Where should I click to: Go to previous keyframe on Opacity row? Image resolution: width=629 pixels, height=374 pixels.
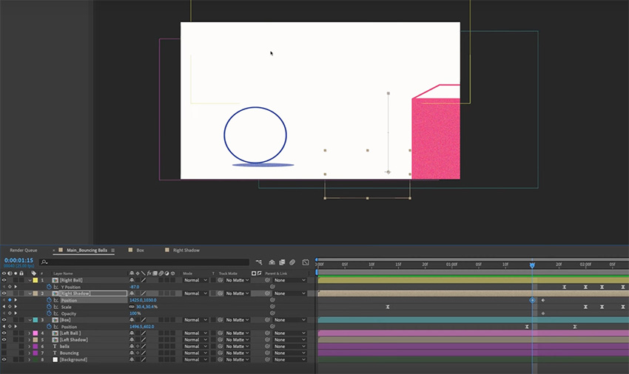pos(4,313)
